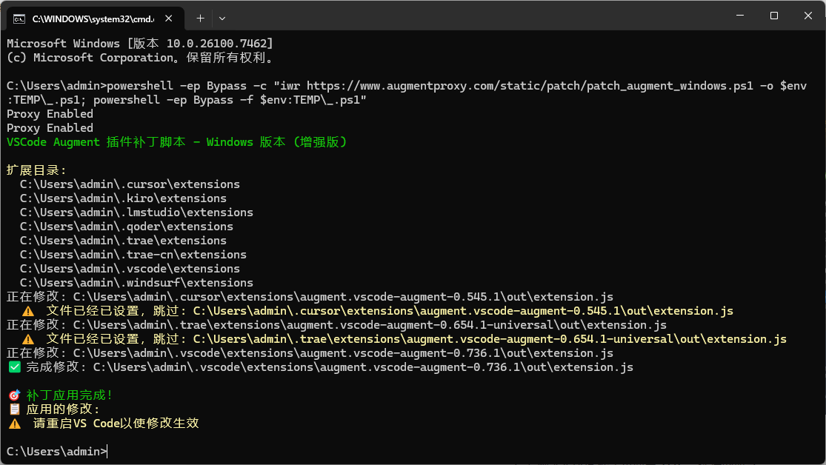
Task: Click the .windsurf\extensions directory line
Action: [x=136, y=283]
